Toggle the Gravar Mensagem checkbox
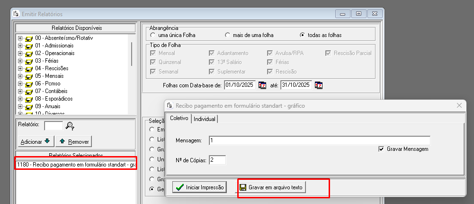 point(381,149)
